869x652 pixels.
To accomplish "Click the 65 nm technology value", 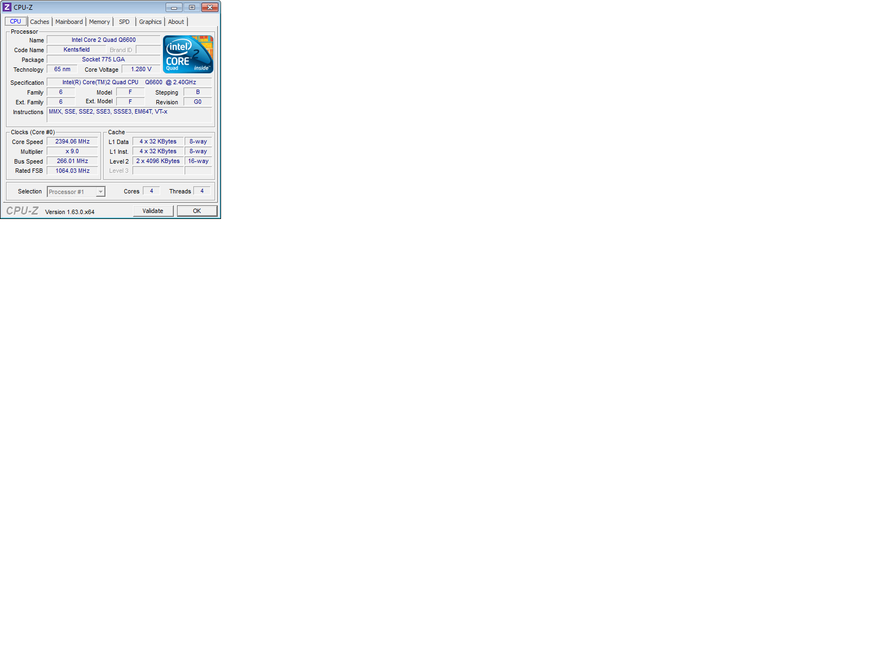I will (x=62, y=69).
